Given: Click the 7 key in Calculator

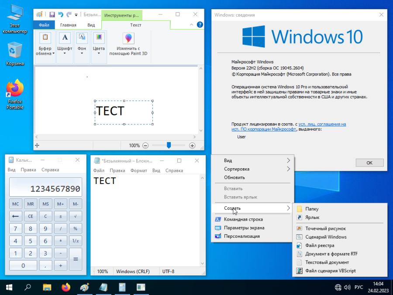Looking at the screenshot, I should coord(16,229).
